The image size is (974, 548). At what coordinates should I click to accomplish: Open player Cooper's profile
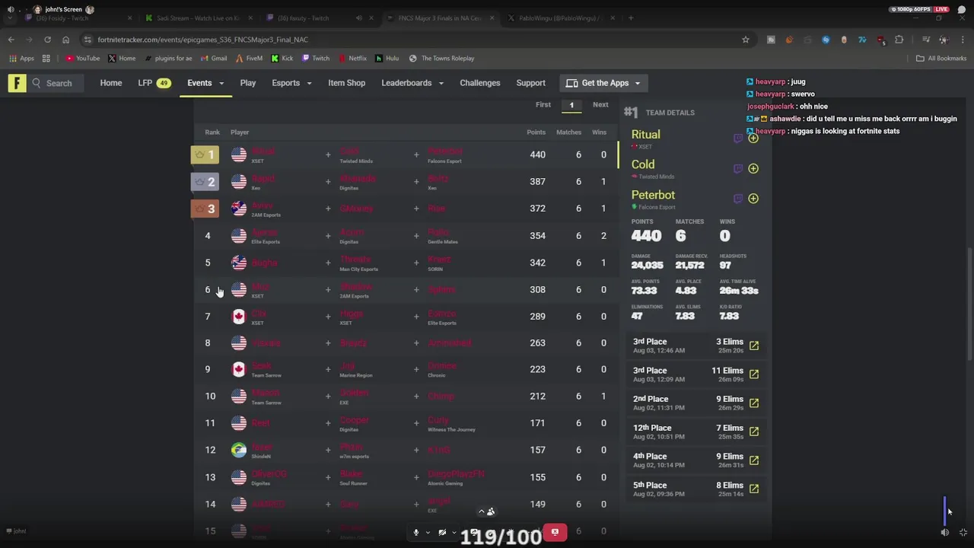point(354,420)
